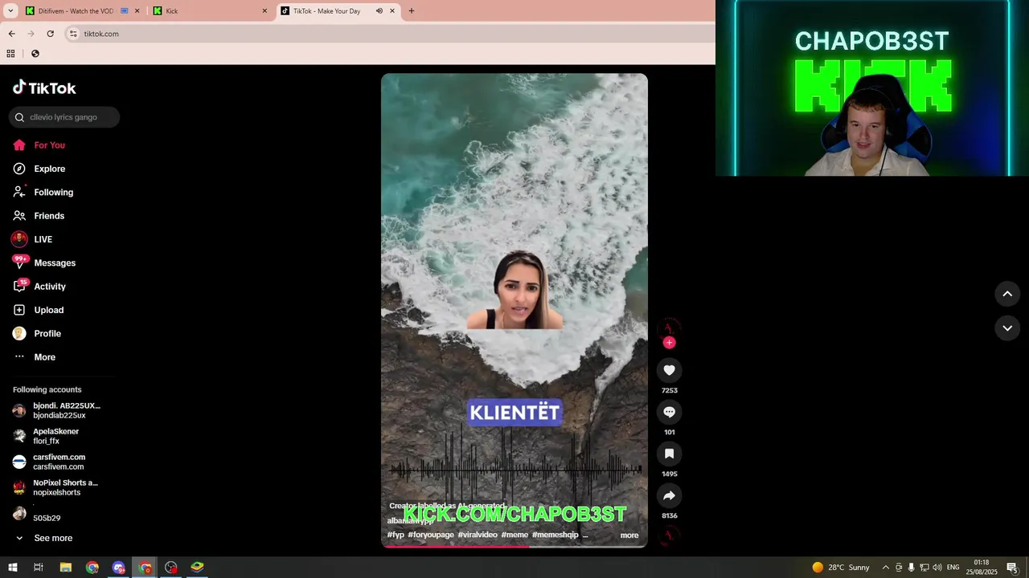Save the video with the bookmark icon

point(669,454)
